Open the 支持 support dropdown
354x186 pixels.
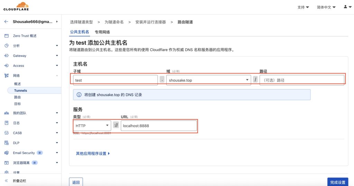[303, 7]
